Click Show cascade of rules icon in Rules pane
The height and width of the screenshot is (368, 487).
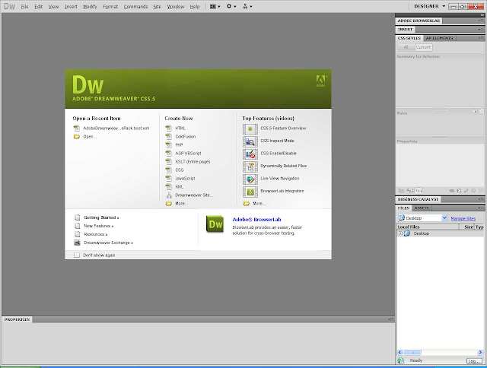pyautogui.click(x=481, y=111)
